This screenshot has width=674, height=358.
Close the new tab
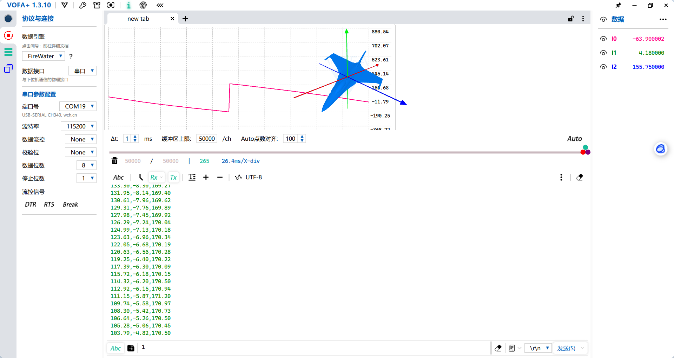tap(172, 19)
